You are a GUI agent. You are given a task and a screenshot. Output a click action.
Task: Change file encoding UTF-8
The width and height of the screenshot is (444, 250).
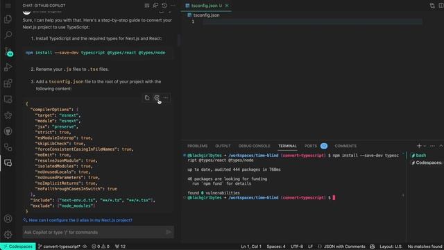(297, 247)
